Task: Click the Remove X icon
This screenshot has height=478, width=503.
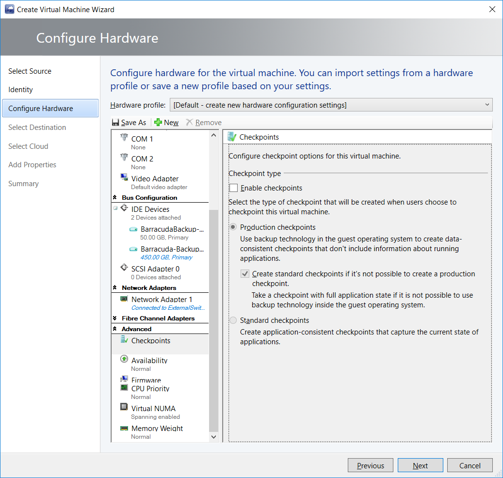Action: (x=190, y=122)
